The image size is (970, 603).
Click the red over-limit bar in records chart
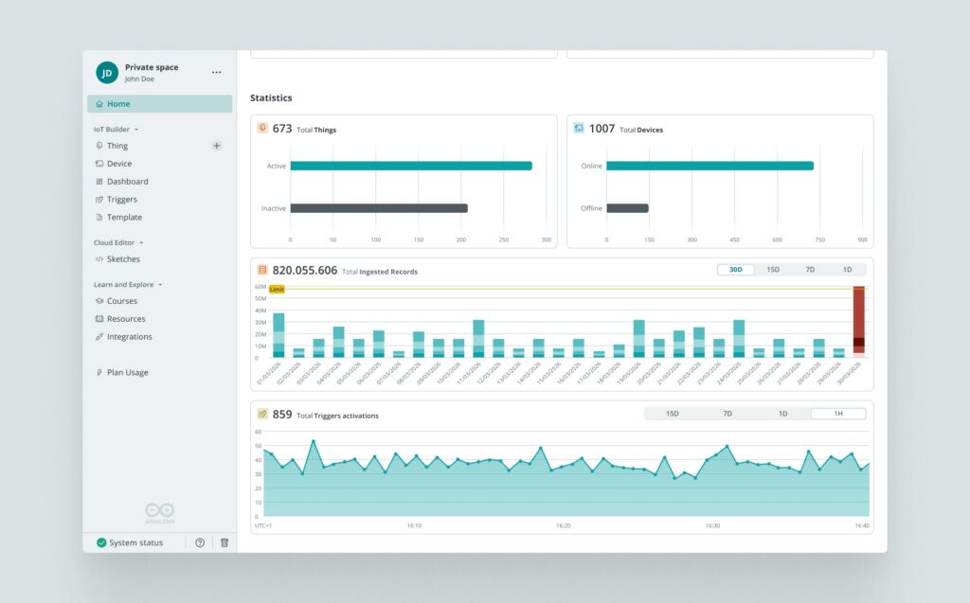click(858, 322)
